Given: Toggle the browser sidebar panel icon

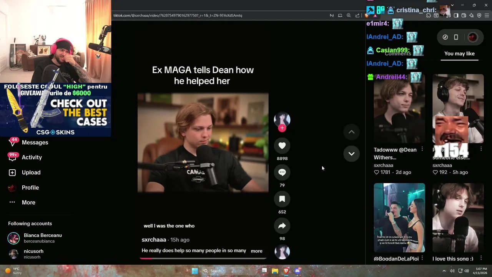Looking at the screenshot, I should coord(456,15).
